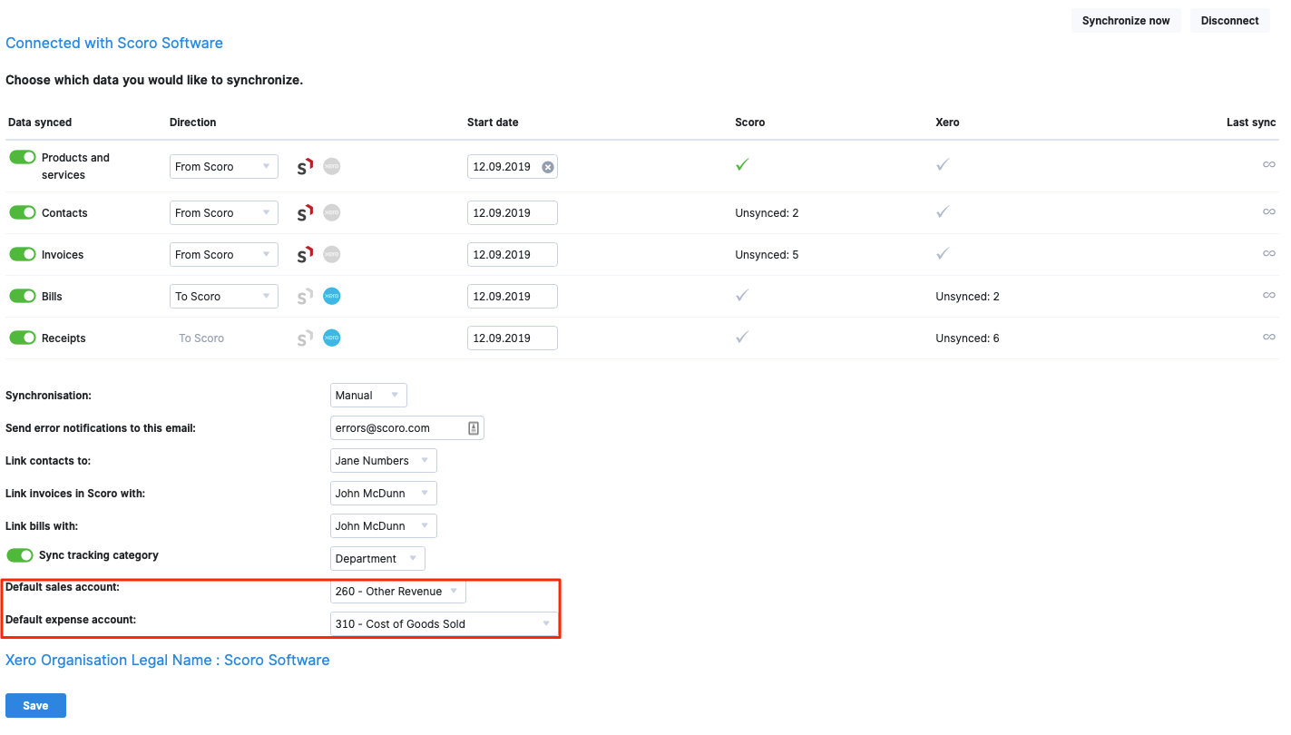1291x735 pixels.
Task: Open direction dropdown for Contacts
Action: [224, 213]
